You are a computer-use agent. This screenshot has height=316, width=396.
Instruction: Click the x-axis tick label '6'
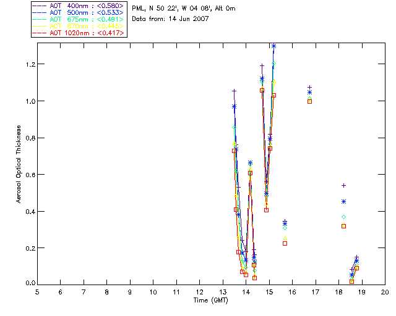pyautogui.click(x=61, y=292)
